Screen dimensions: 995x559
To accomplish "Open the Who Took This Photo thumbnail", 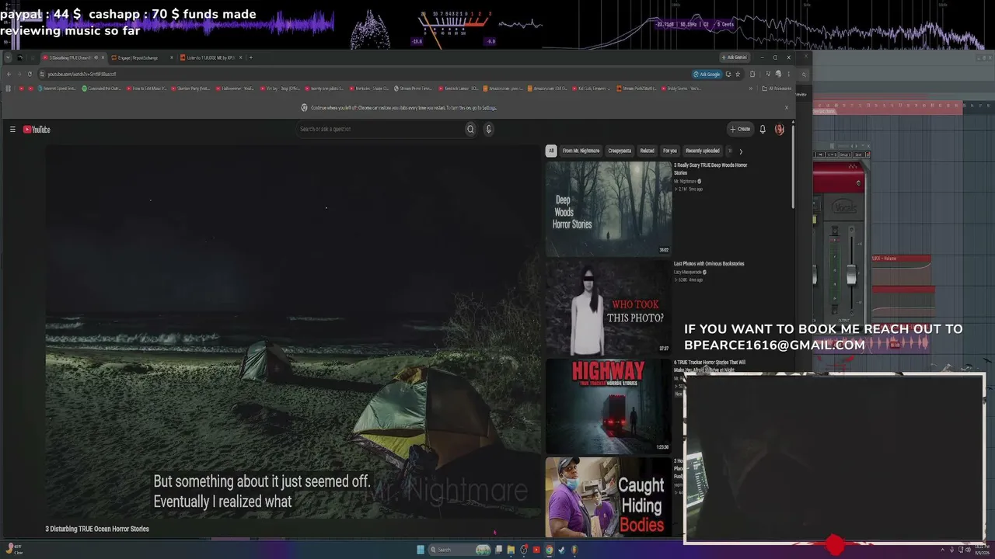I will [x=608, y=307].
